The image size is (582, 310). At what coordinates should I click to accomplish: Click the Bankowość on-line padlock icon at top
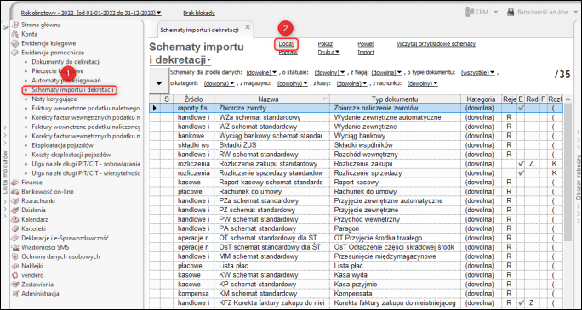(x=511, y=12)
